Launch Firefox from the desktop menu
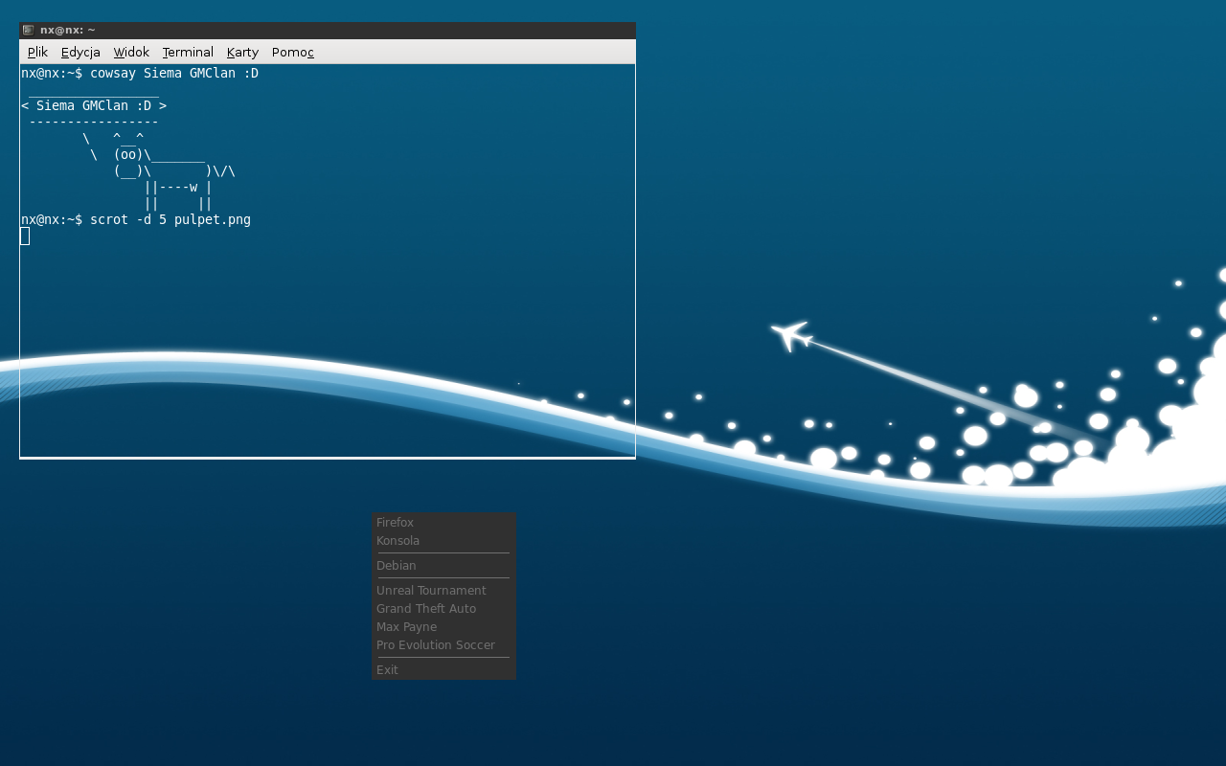1226x766 pixels. [x=396, y=523]
